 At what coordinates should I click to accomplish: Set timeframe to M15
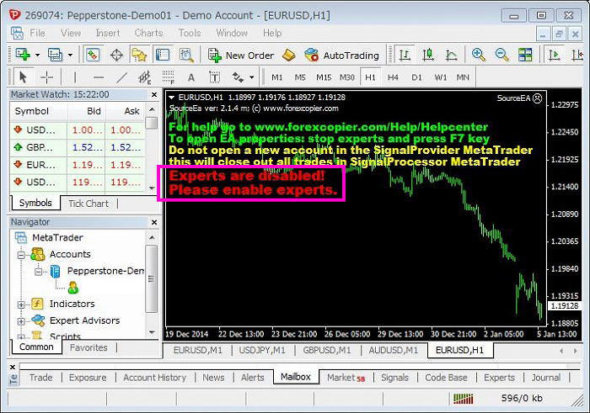[x=324, y=77]
